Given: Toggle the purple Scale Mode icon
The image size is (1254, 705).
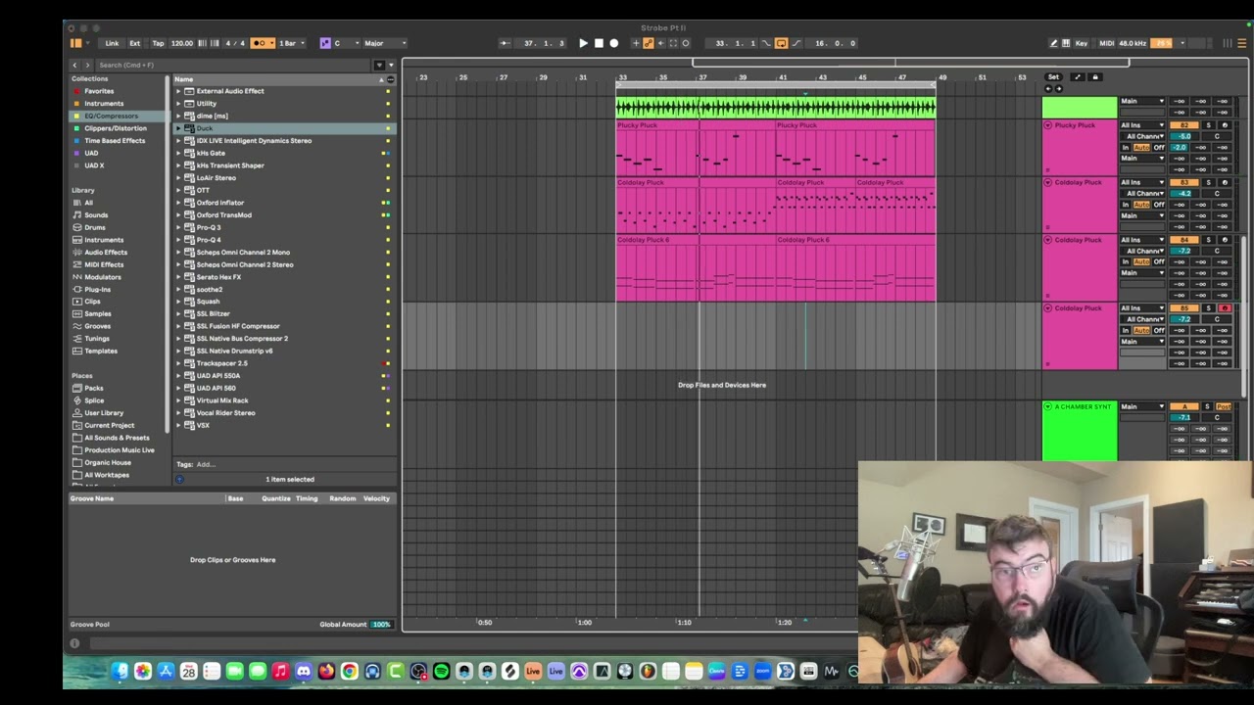Looking at the screenshot, I should 325,43.
